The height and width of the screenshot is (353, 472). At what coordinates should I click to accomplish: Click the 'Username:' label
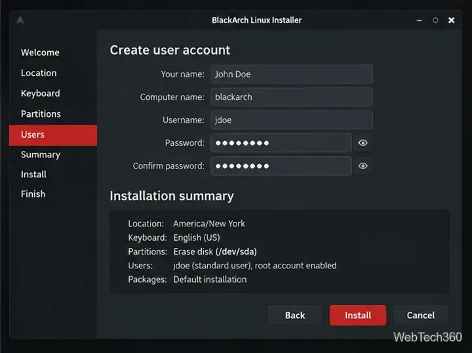[184, 120]
